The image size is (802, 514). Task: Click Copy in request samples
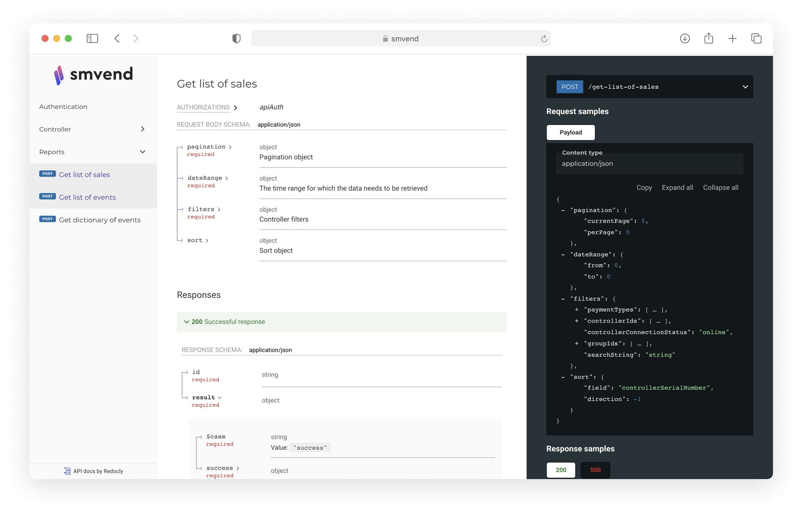click(644, 187)
